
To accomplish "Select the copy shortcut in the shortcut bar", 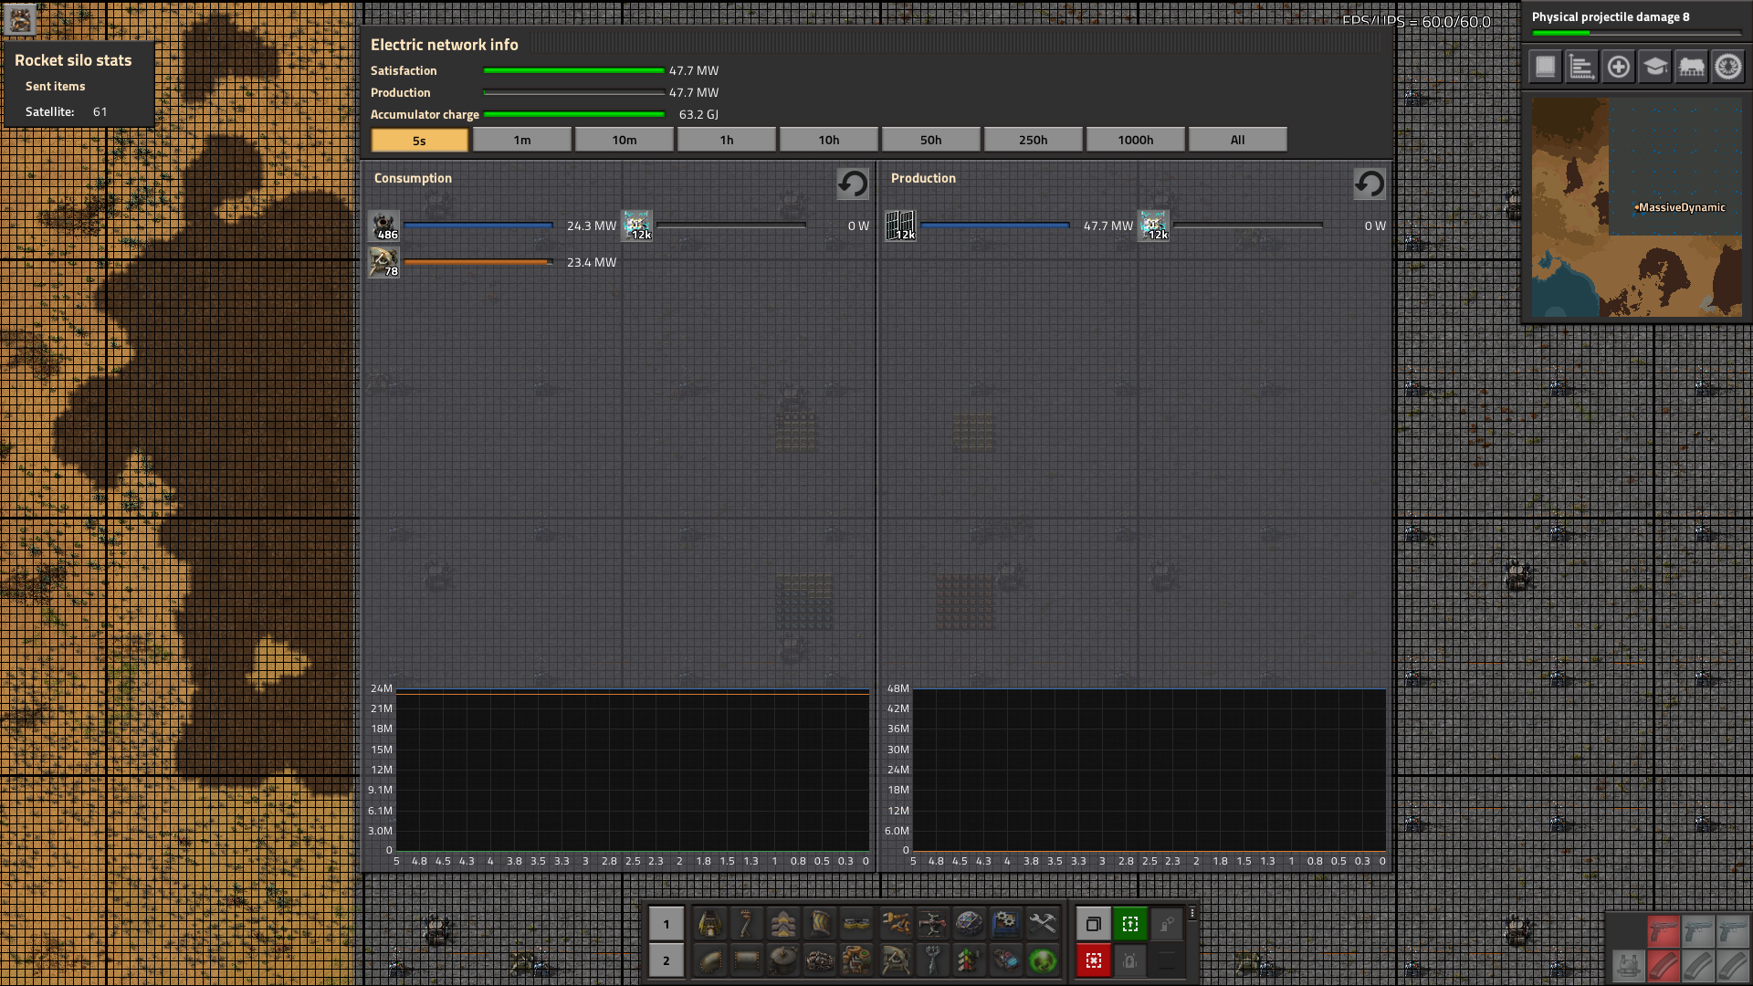I will coord(1094,924).
